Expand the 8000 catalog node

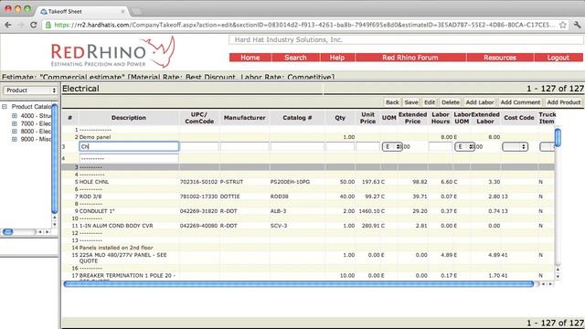coord(15,132)
